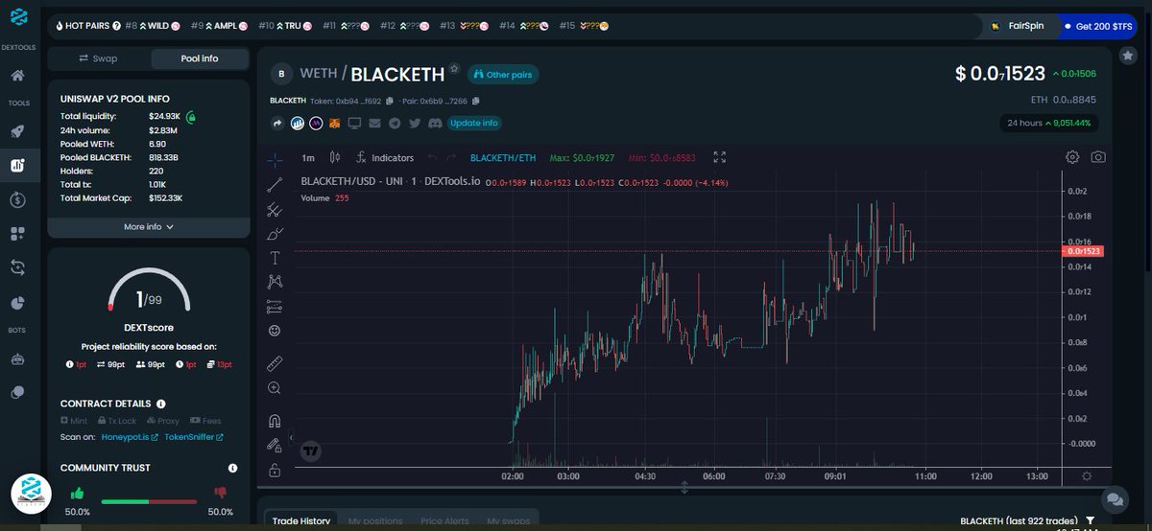The height and width of the screenshot is (531, 1152).
Task: Toggle fullscreen chart mode
Action: point(719,157)
